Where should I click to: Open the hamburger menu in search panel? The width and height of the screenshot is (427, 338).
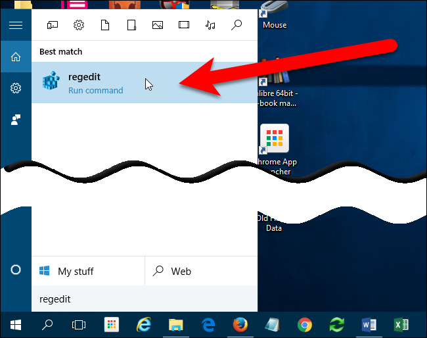pyautogui.click(x=16, y=26)
